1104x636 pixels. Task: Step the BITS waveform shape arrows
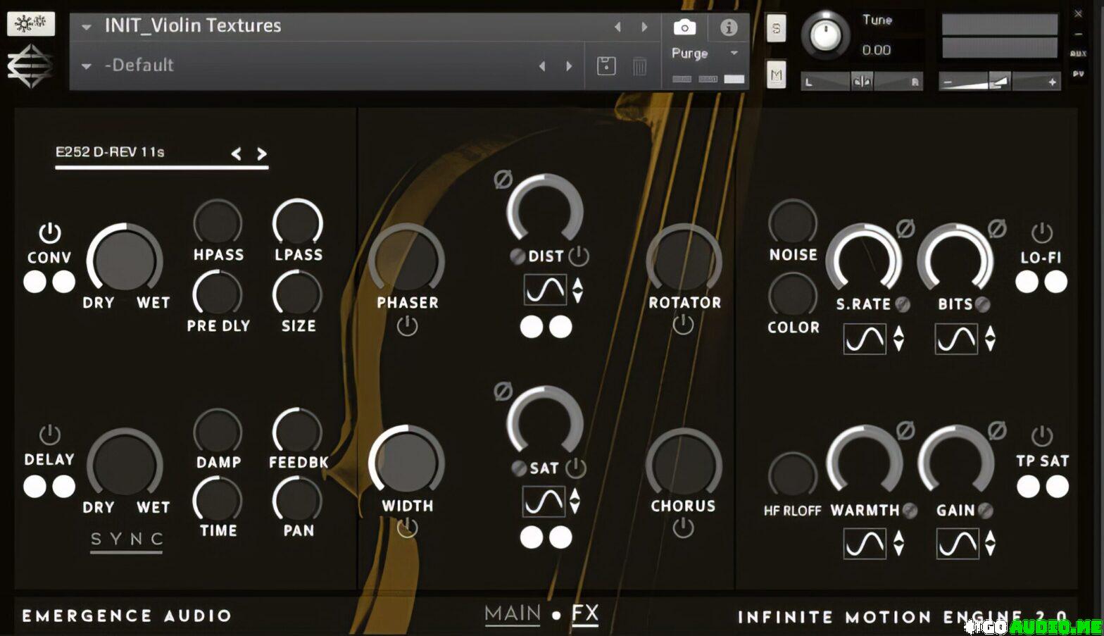click(990, 338)
